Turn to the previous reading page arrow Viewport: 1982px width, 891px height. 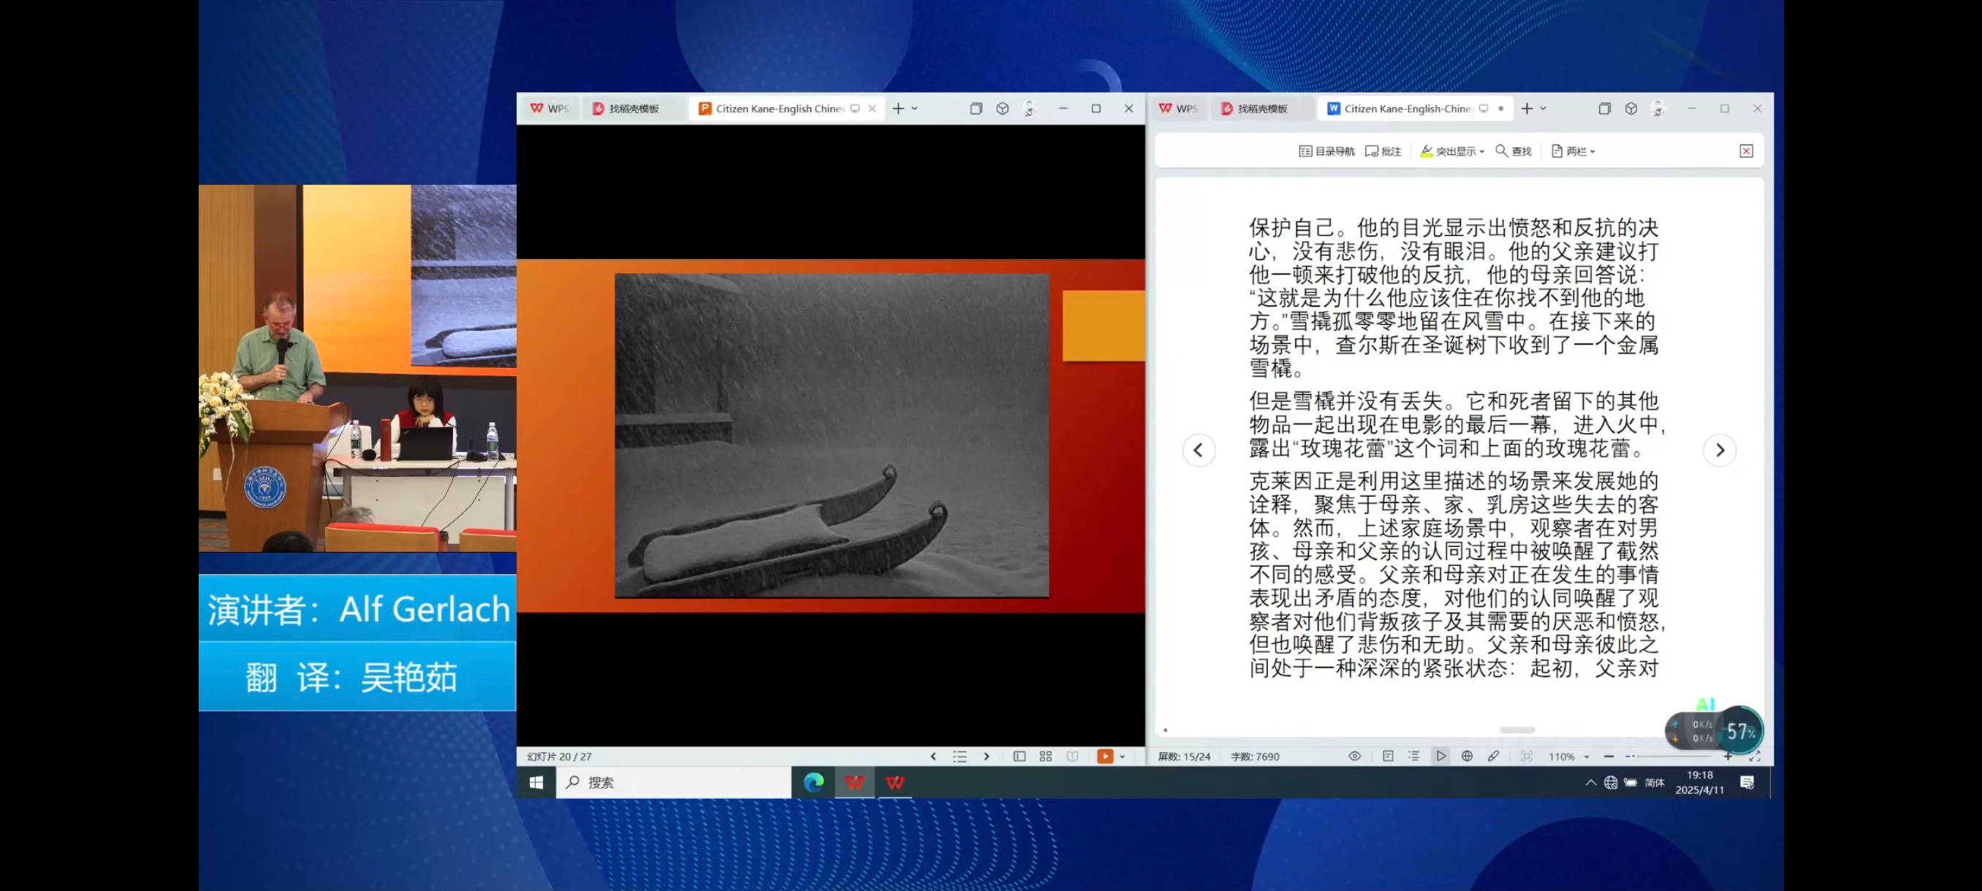(1199, 451)
